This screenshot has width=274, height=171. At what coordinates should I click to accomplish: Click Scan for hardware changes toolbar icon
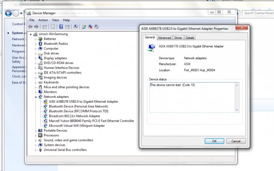click(75, 27)
